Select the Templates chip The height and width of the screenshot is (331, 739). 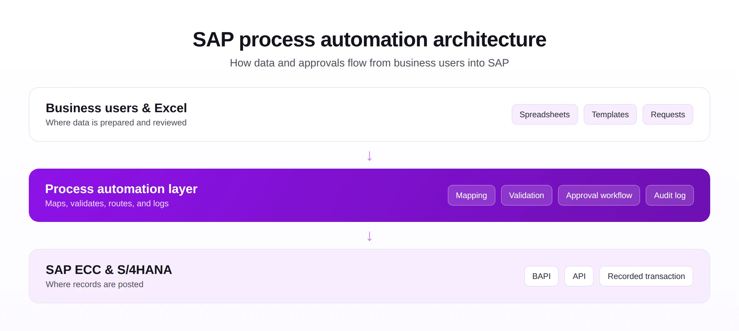pyautogui.click(x=610, y=114)
